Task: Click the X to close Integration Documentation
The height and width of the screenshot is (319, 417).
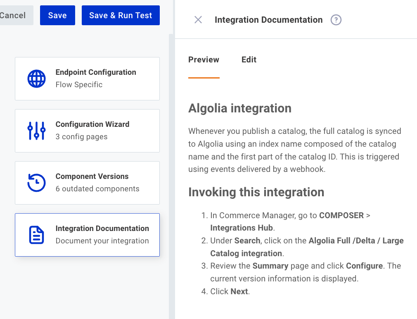Action: 198,20
